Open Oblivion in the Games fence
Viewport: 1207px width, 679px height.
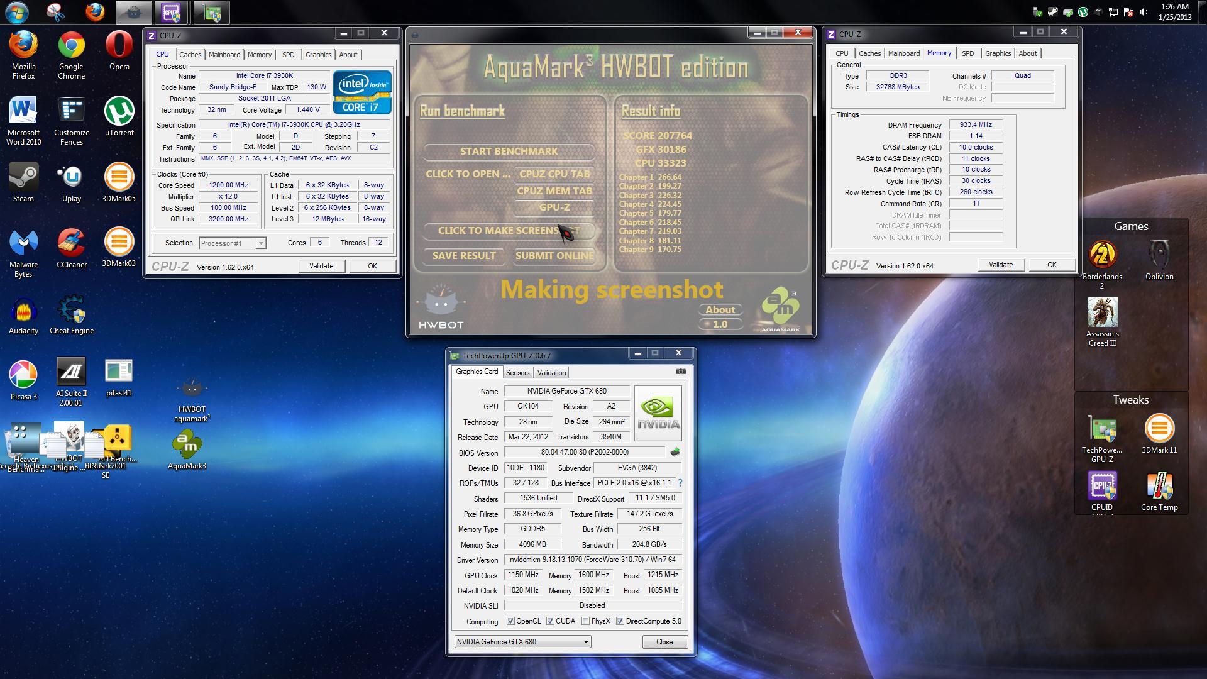[x=1159, y=260]
